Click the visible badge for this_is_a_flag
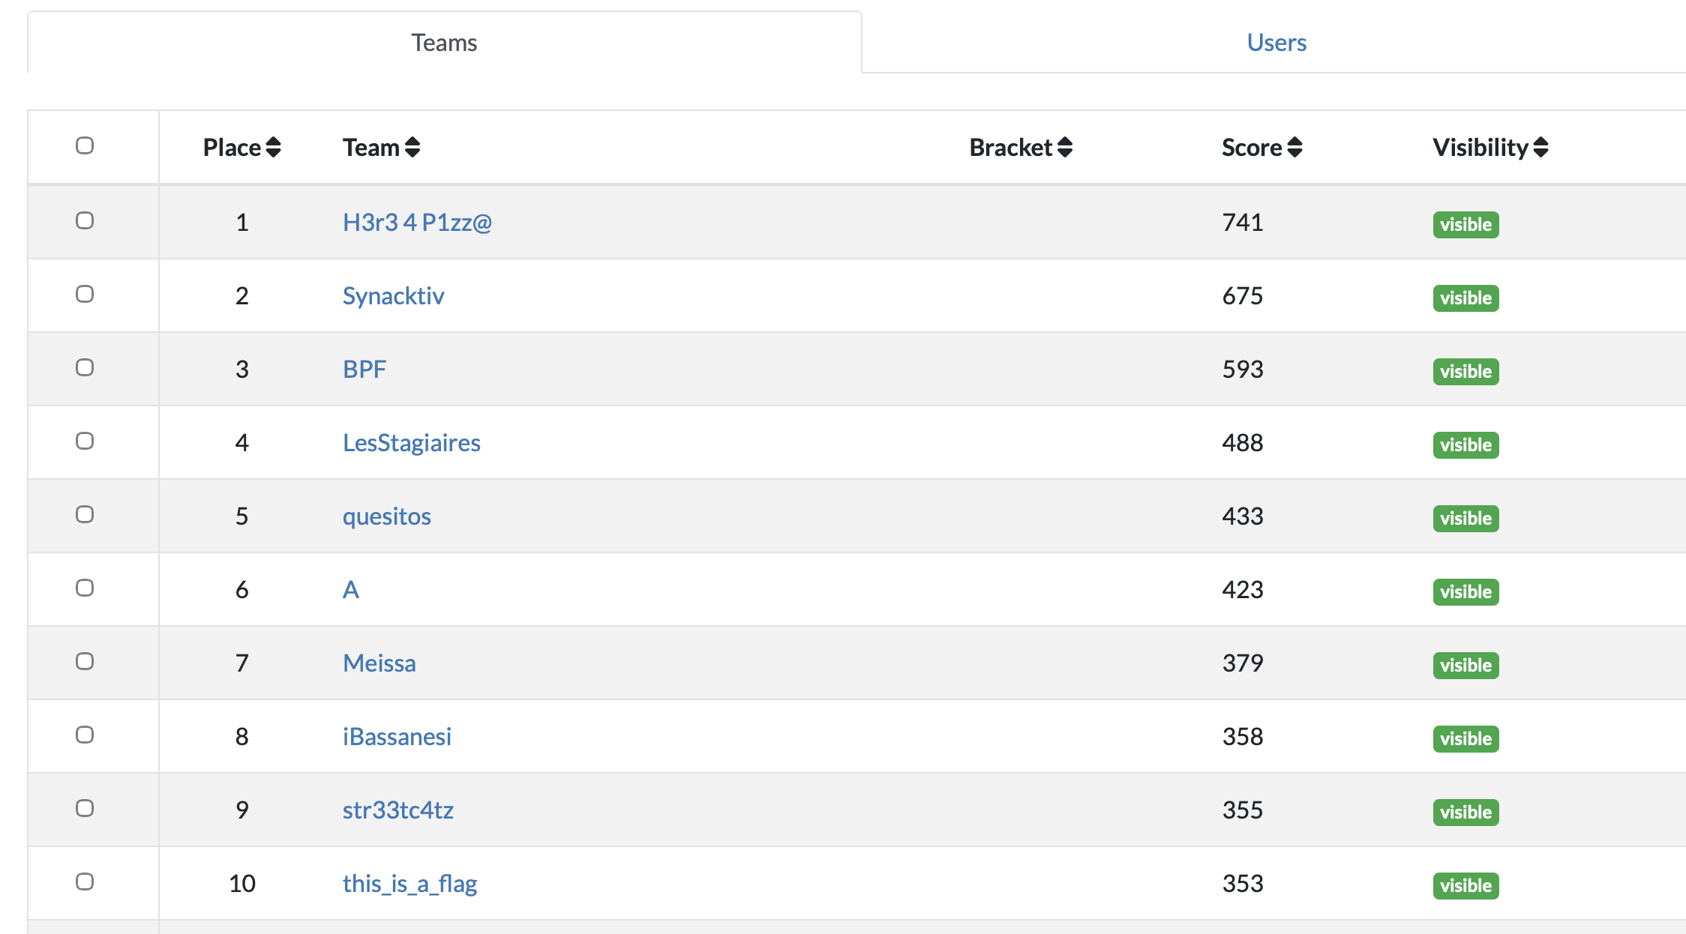The width and height of the screenshot is (1686, 934). (1465, 886)
